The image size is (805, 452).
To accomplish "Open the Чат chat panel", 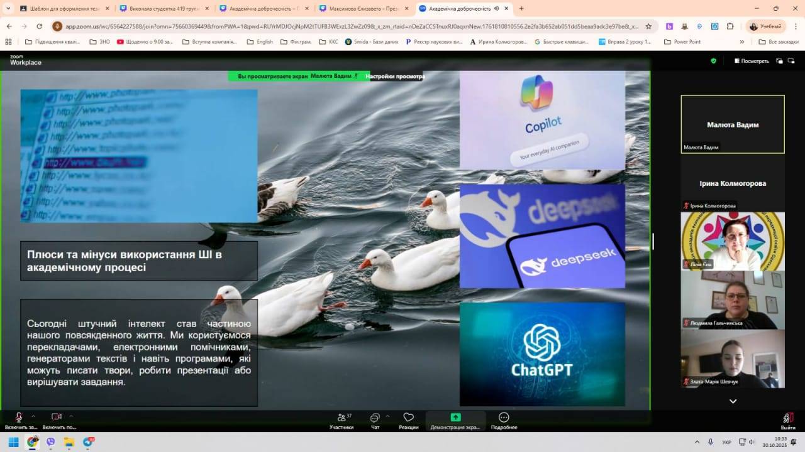I will (375, 421).
